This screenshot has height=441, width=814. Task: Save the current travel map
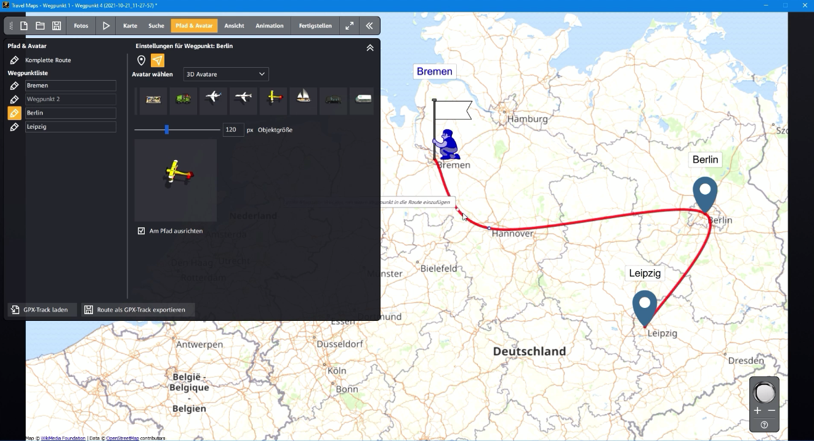57,25
